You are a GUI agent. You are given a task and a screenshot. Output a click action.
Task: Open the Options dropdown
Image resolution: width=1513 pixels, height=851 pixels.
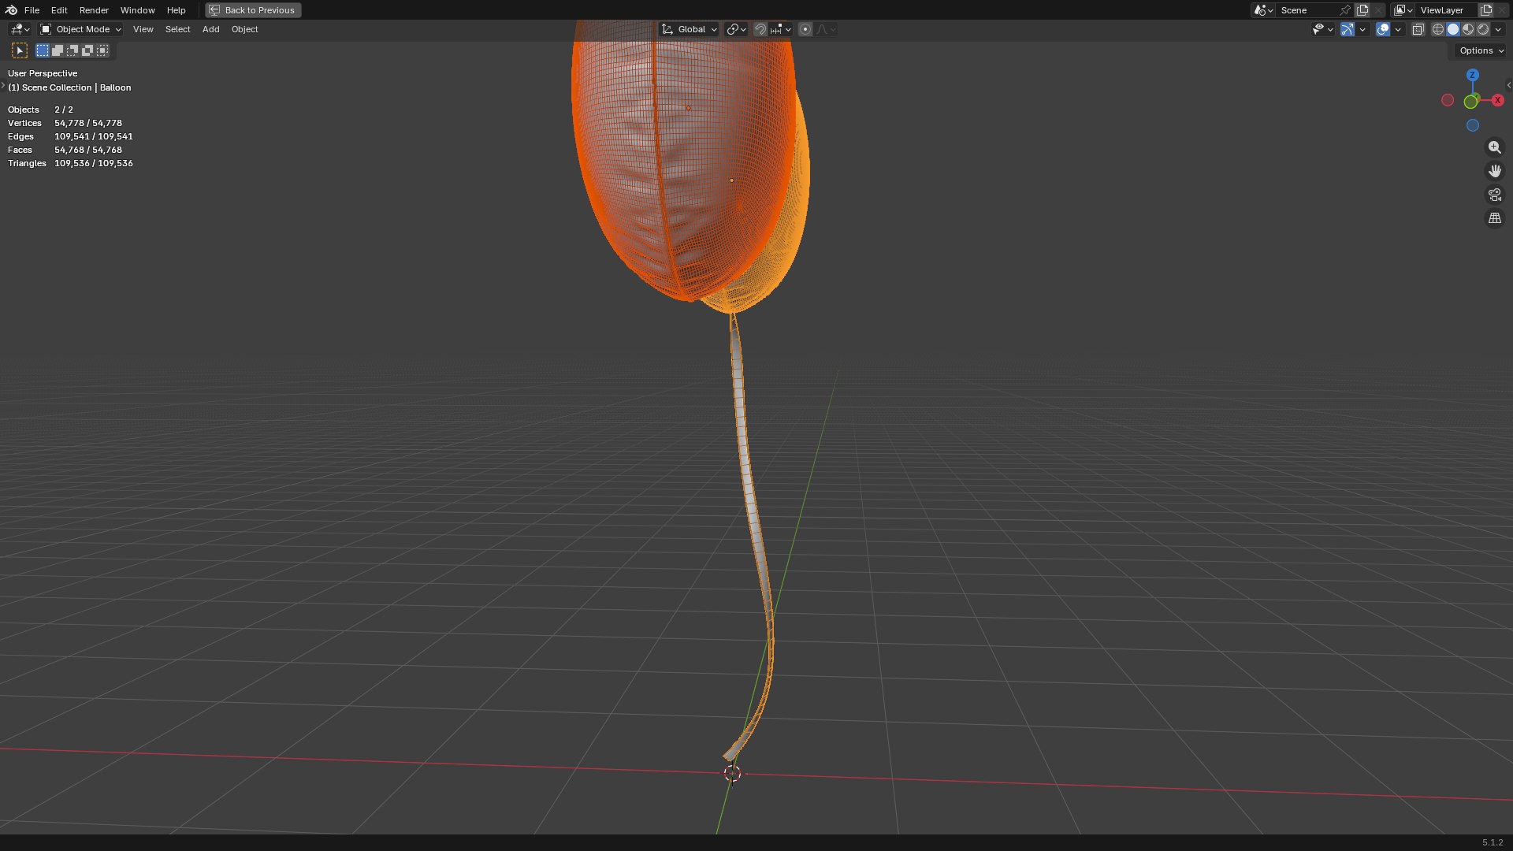pos(1481,50)
